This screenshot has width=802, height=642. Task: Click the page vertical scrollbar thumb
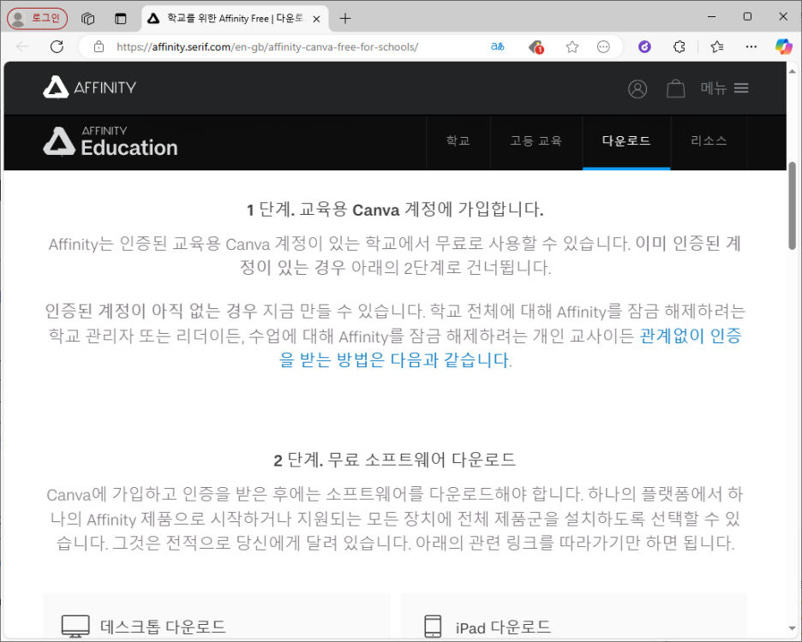[793, 205]
